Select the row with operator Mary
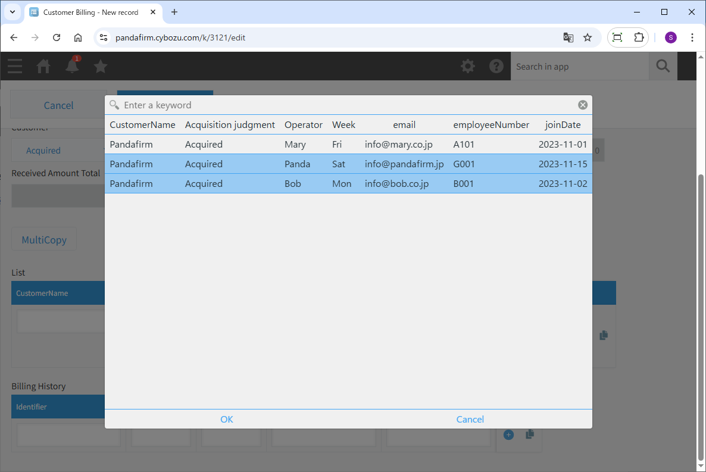Screen dimensions: 706x472 348,145
